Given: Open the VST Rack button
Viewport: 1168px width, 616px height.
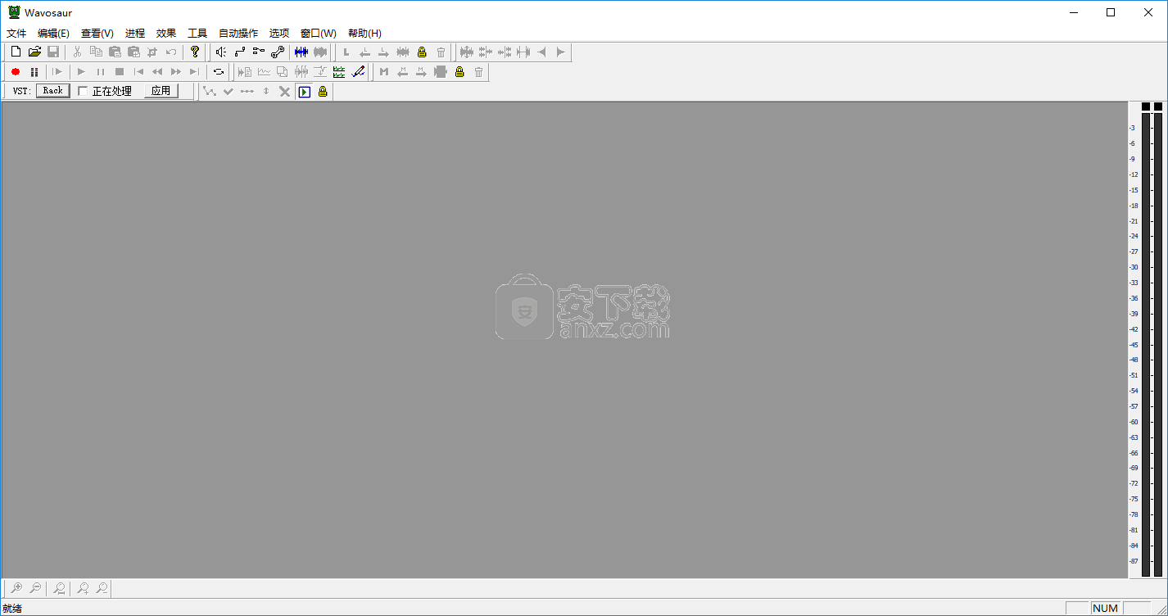Looking at the screenshot, I should (x=53, y=91).
